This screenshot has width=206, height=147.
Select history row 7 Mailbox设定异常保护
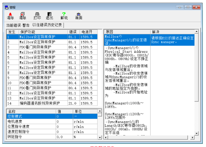pos(52,67)
